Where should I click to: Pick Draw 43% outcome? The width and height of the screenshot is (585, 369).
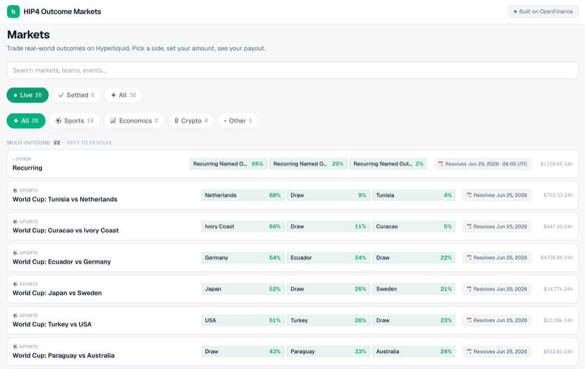point(243,351)
